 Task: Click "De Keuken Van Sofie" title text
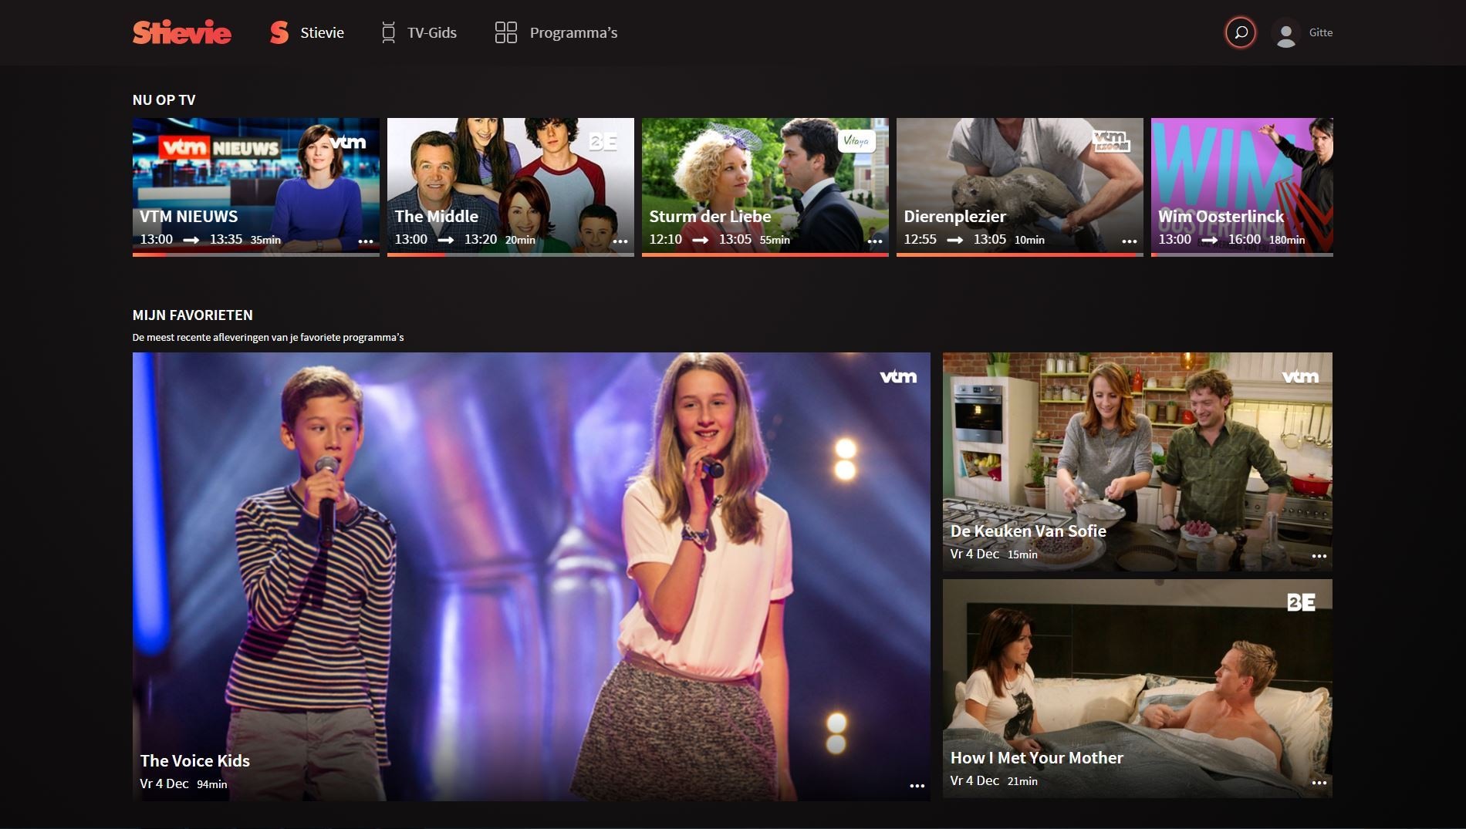1028,531
